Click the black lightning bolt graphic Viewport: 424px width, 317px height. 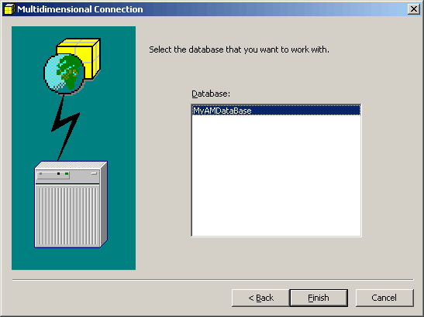[65, 127]
